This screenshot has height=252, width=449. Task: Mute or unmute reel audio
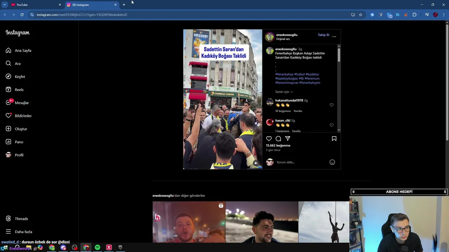256,163
